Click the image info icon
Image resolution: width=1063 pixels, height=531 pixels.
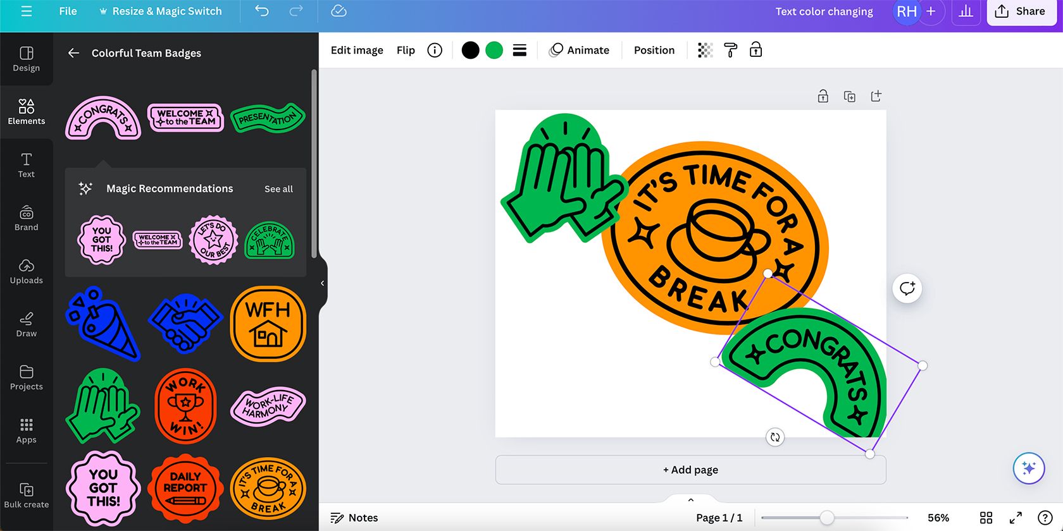(435, 50)
